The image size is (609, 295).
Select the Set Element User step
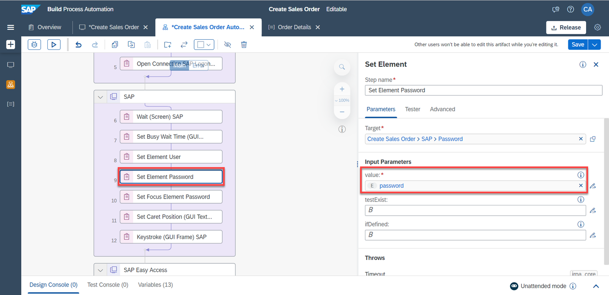(x=171, y=157)
